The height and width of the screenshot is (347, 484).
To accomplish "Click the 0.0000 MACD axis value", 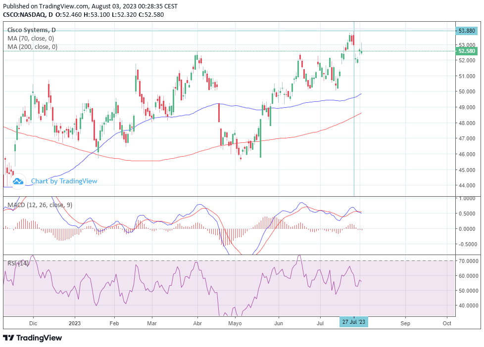I will 467,229.
